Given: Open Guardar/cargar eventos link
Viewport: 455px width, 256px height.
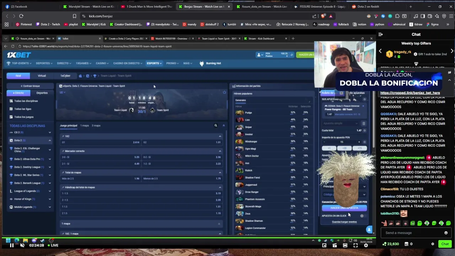Looking at the screenshot, I should click(344, 222).
